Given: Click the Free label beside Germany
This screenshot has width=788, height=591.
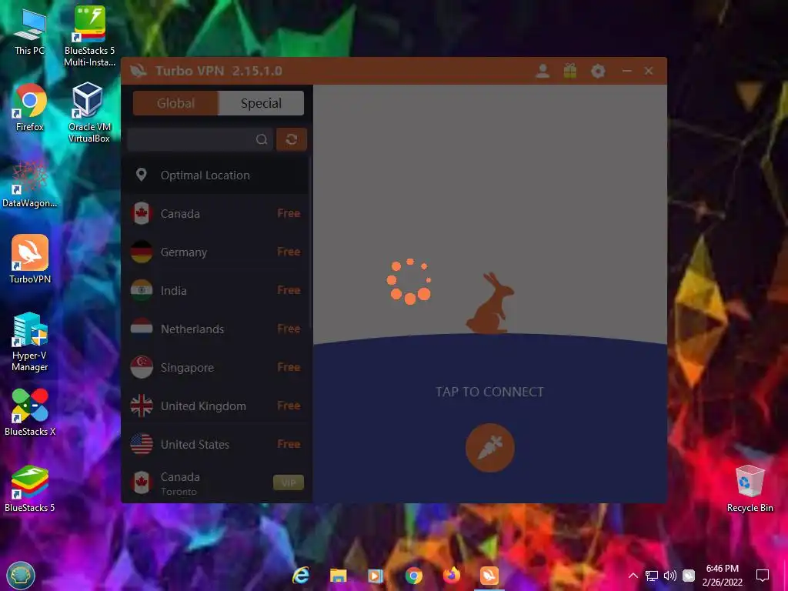Looking at the screenshot, I should (289, 252).
